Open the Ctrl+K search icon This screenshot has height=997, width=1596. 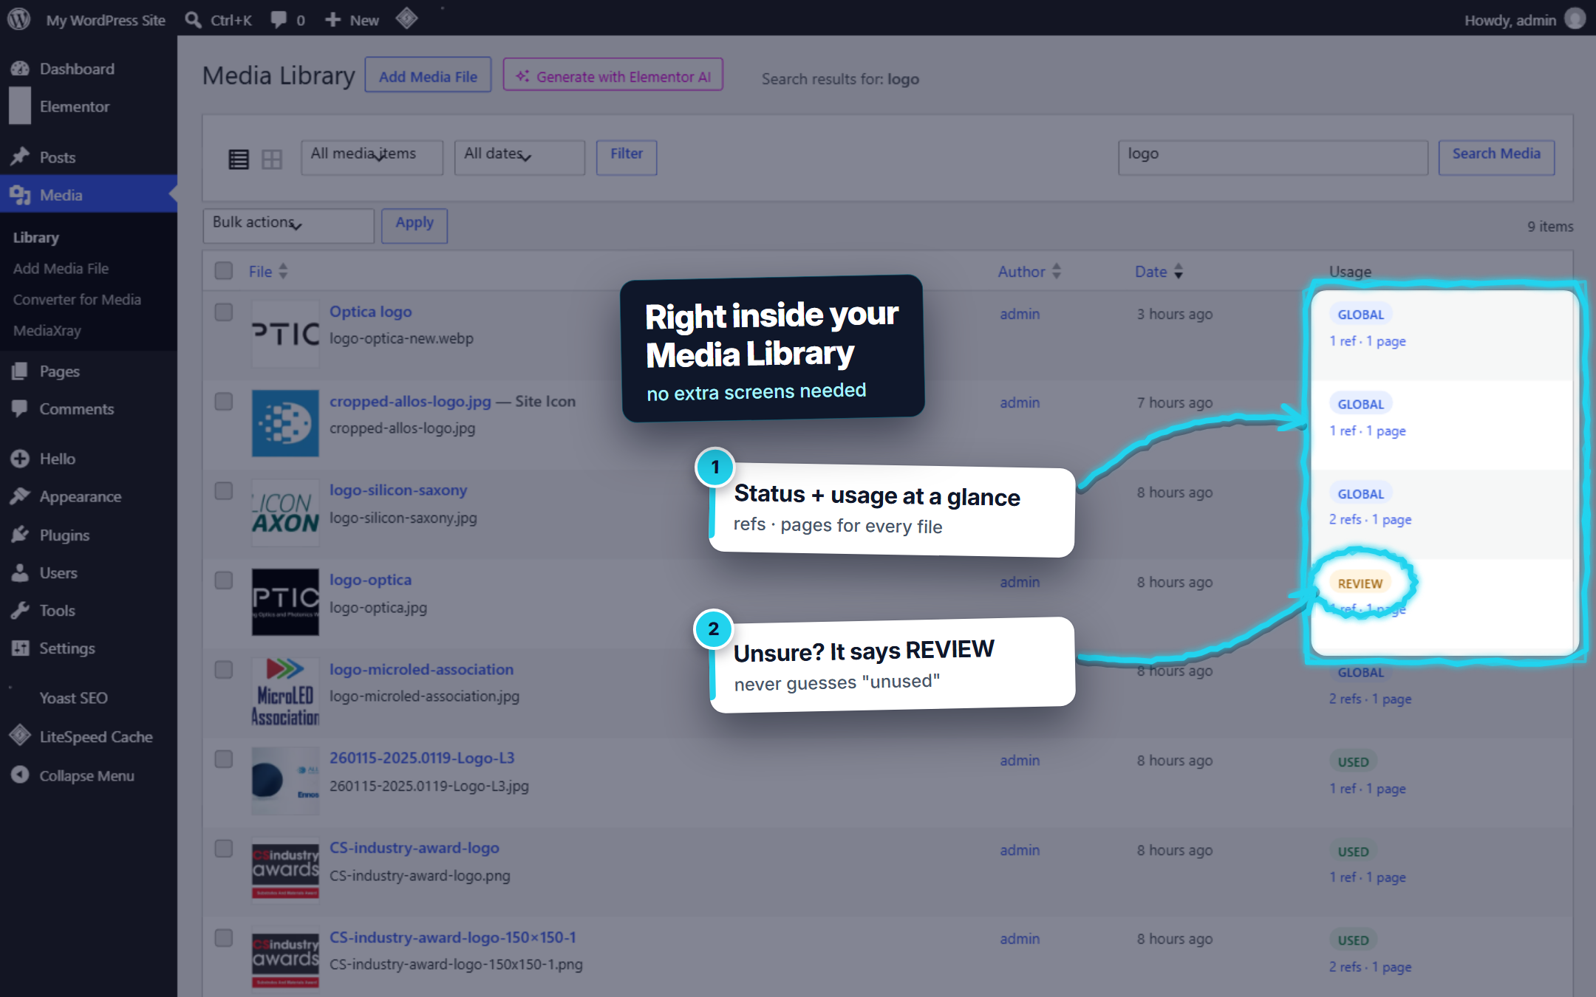click(x=193, y=20)
